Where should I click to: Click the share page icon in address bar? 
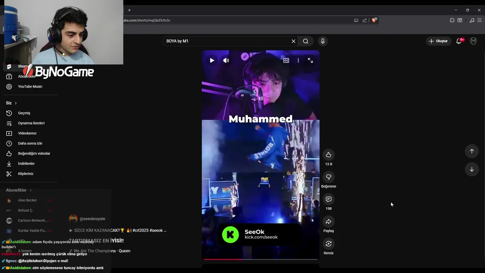pyautogui.click(x=365, y=20)
